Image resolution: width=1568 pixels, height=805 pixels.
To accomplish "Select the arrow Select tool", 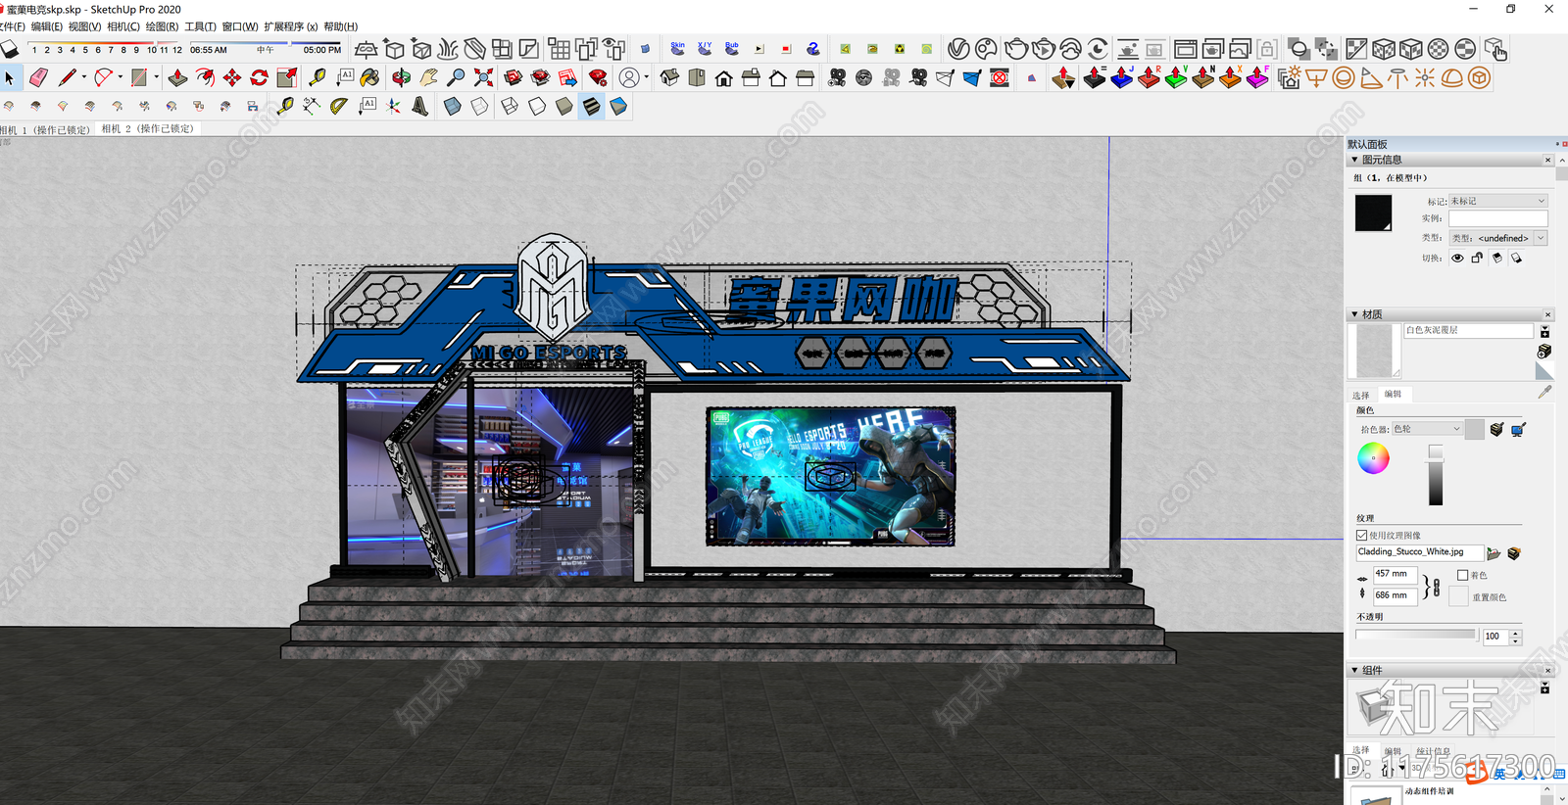I will [10, 77].
